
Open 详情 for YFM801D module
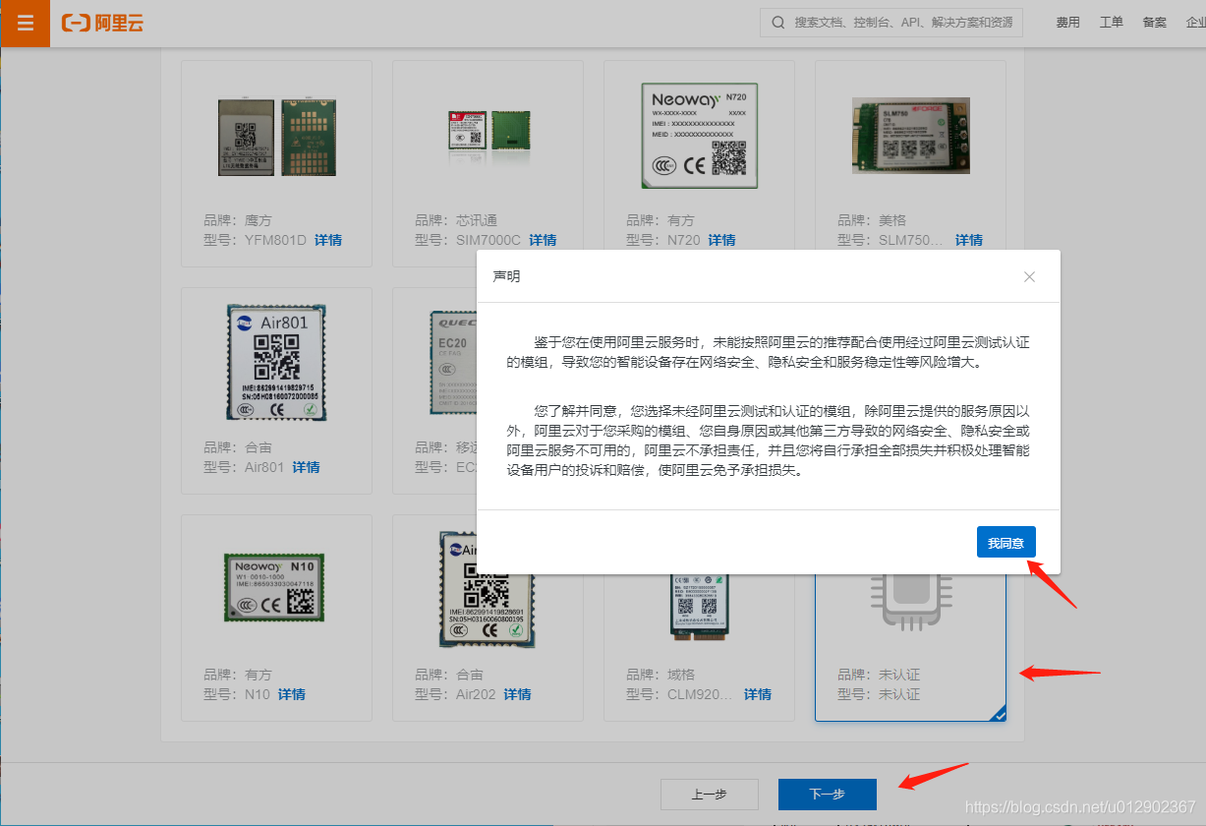(x=328, y=240)
